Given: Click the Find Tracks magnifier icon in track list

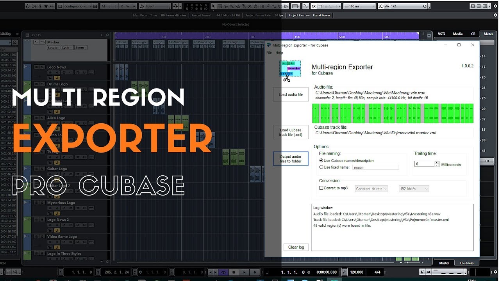Looking at the screenshot, I should (x=107, y=35).
